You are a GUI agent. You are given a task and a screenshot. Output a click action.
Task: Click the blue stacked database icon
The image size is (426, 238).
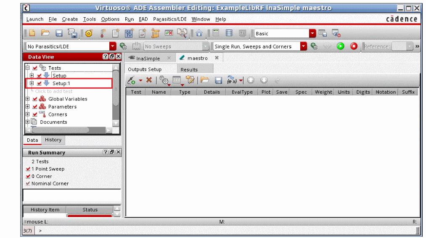click(x=229, y=33)
